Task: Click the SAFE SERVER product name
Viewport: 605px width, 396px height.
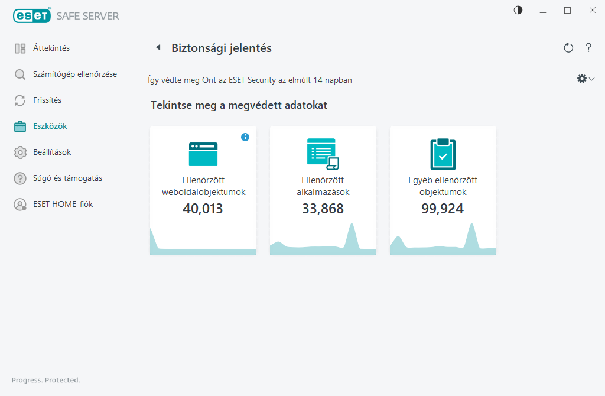Action: pyautogui.click(x=87, y=16)
